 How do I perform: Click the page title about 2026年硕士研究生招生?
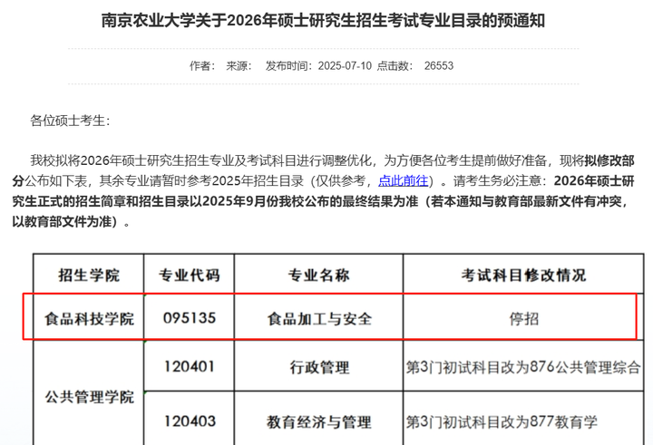(x=323, y=21)
